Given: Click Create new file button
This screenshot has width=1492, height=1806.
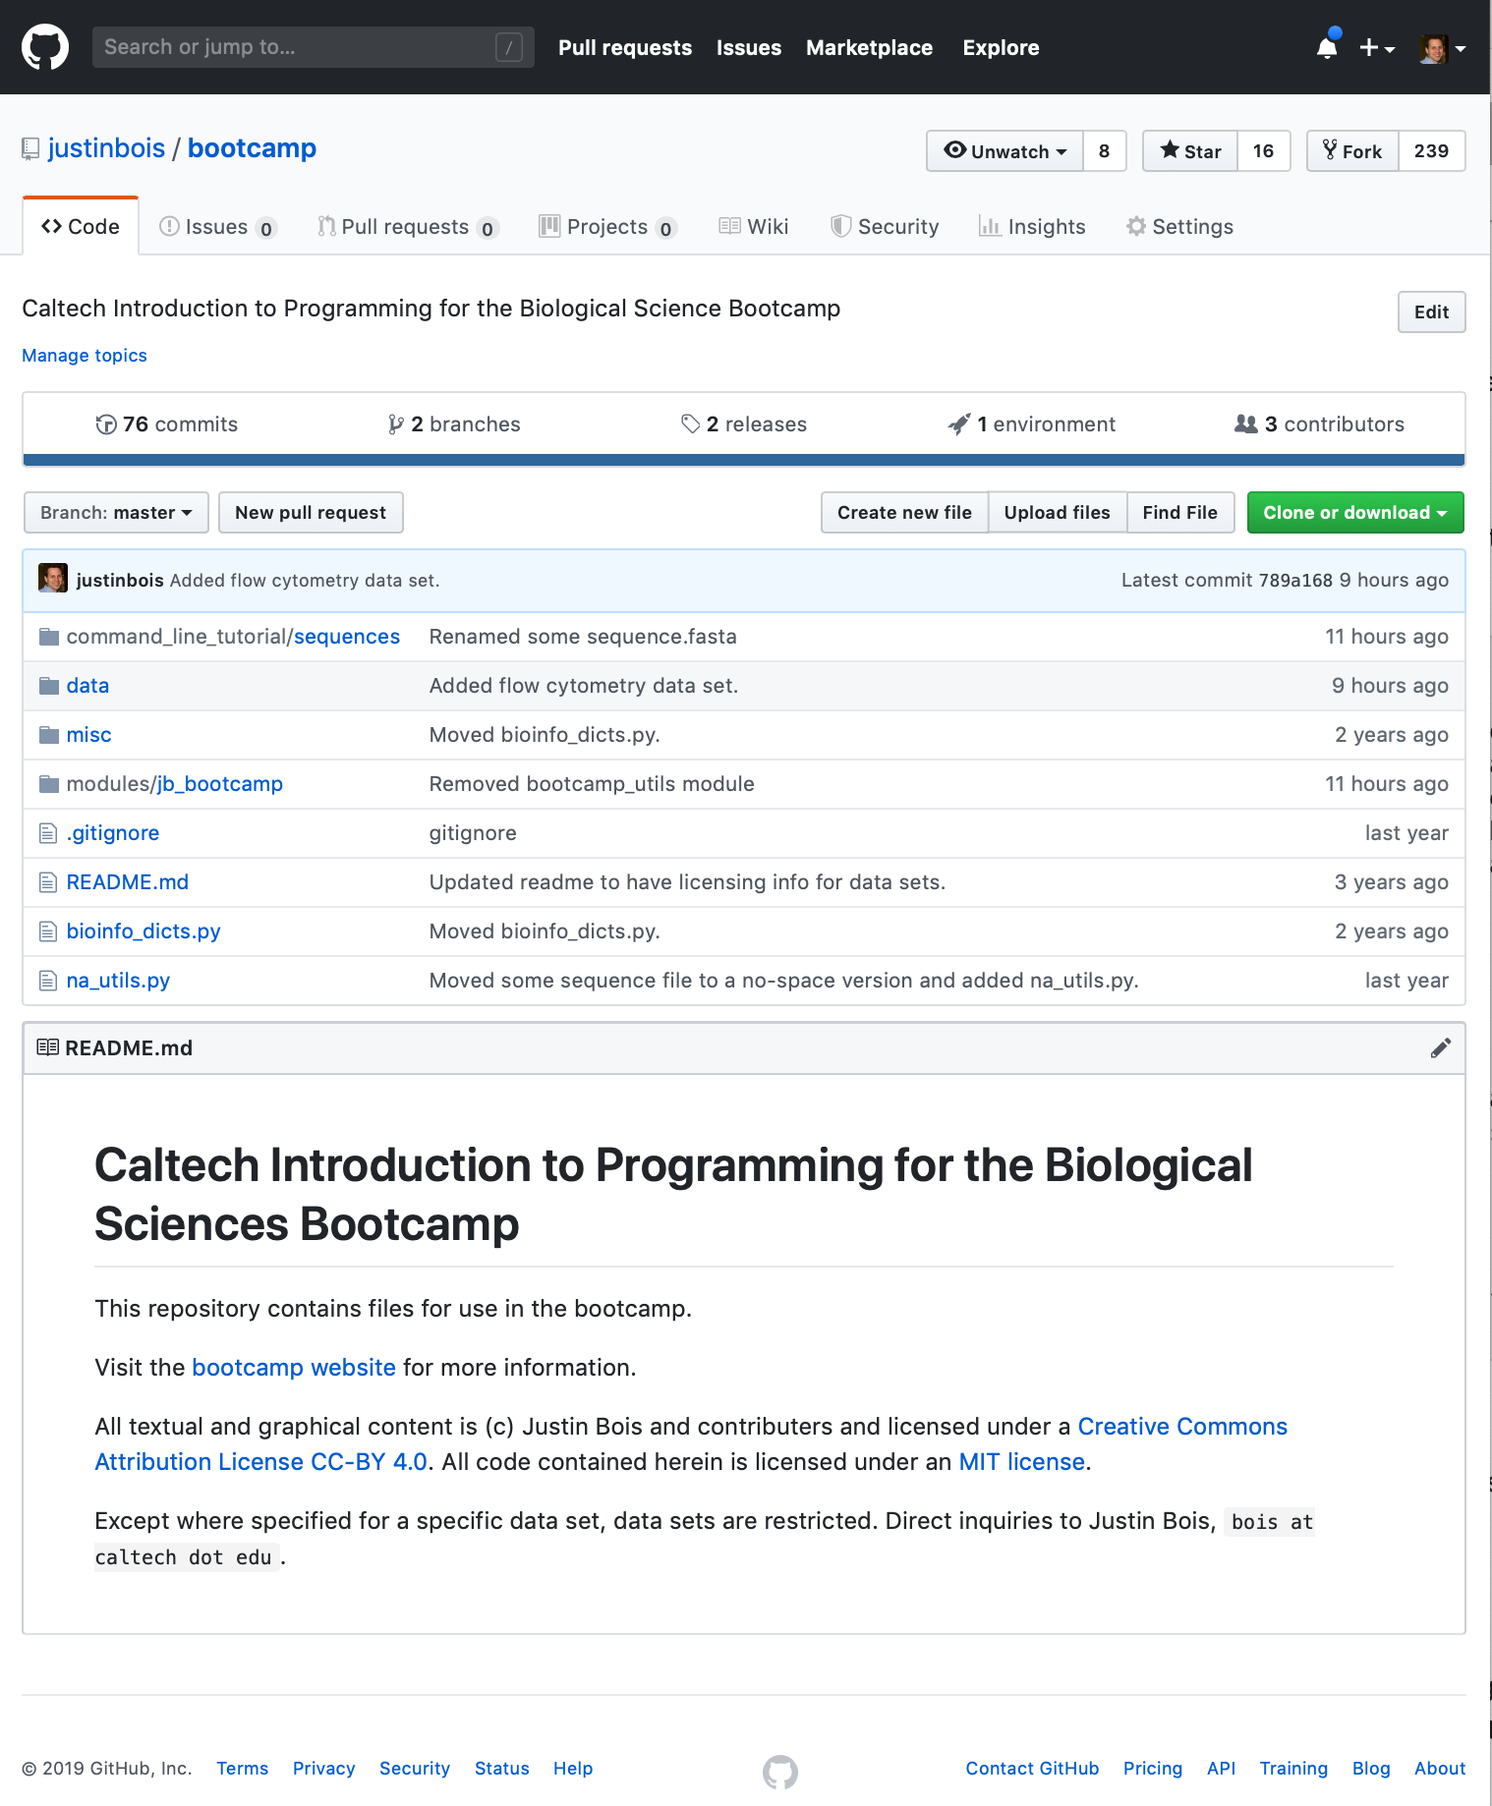Looking at the screenshot, I should point(904,513).
